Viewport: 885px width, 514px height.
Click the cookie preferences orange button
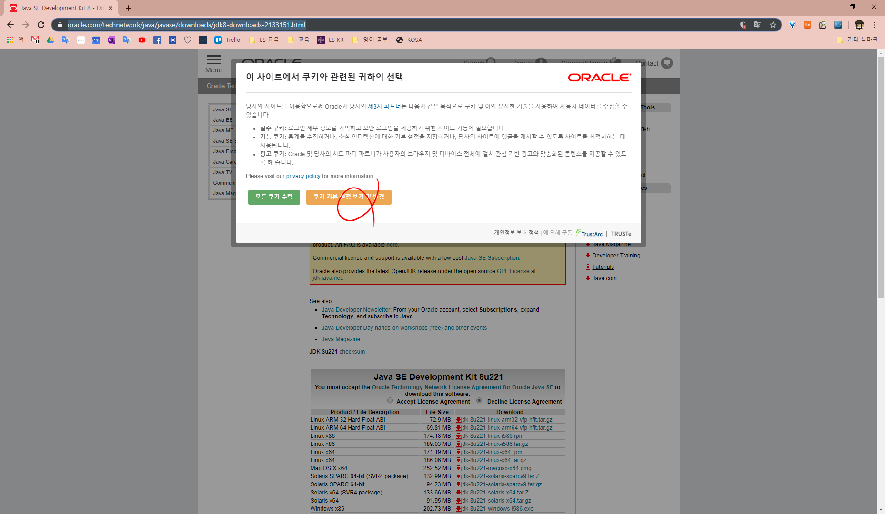coord(349,197)
